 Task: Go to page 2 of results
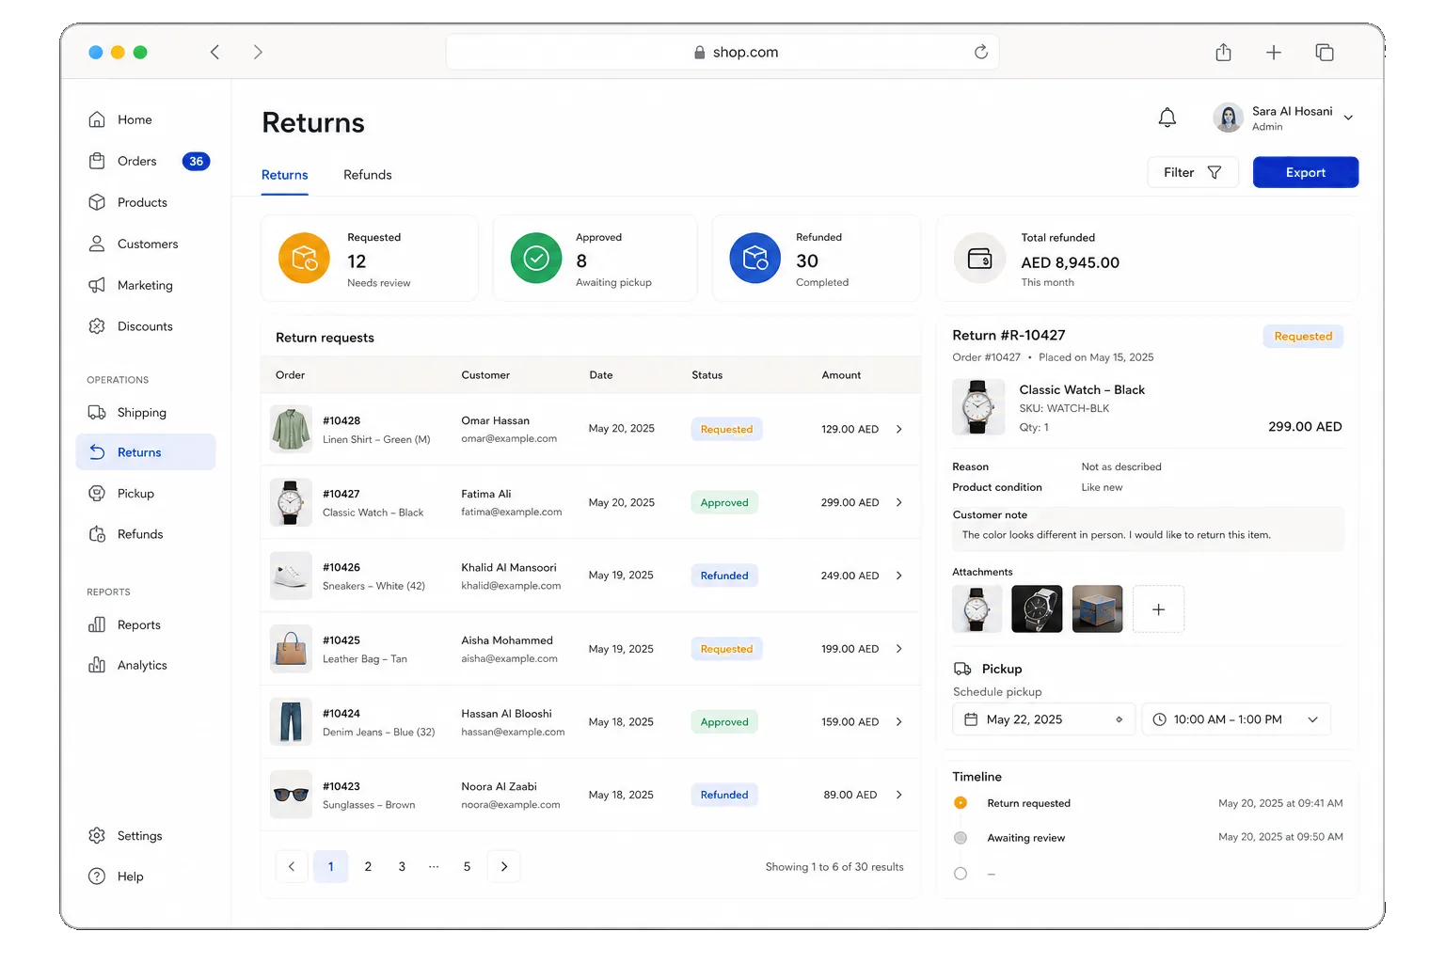pyautogui.click(x=368, y=866)
